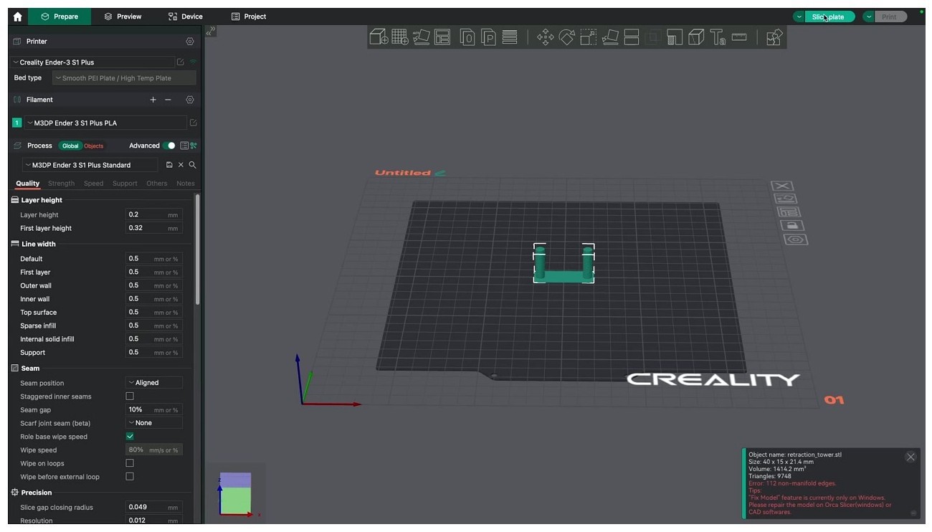Collapse the left sidebar with the chevron

[x=211, y=31]
